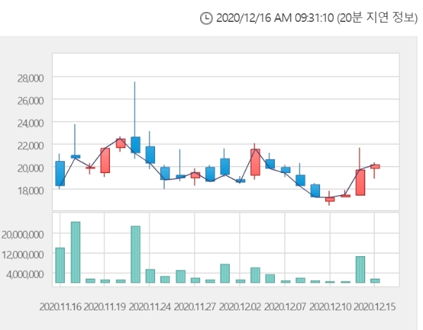This screenshot has width=423, height=330.
Task: Select the 28,000 price axis label
Action: (30, 77)
